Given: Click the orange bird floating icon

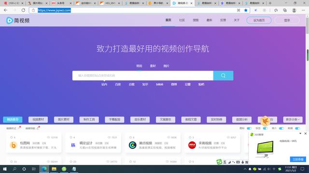Looking at the screenshot, I should (x=265, y=121).
